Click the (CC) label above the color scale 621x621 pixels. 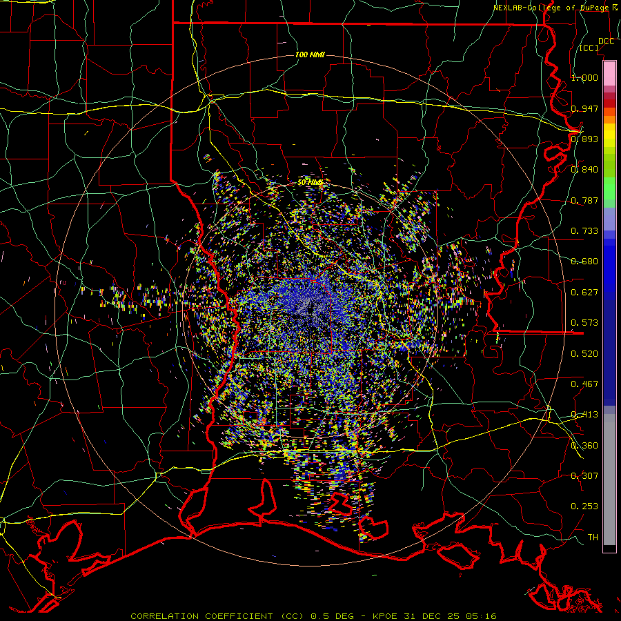point(589,48)
